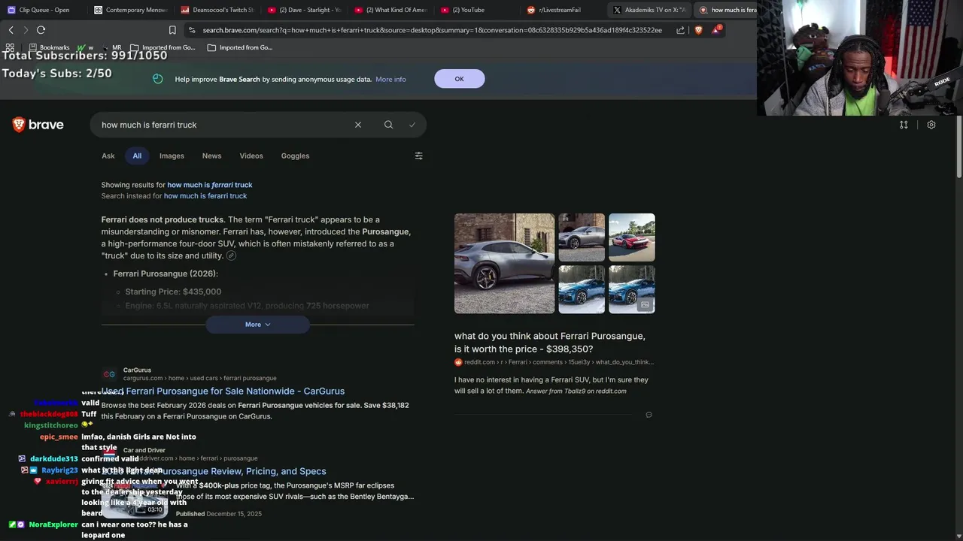Open the Brave Rewards triangle icon
The height and width of the screenshot is (541, 963).
coord(717,30)
